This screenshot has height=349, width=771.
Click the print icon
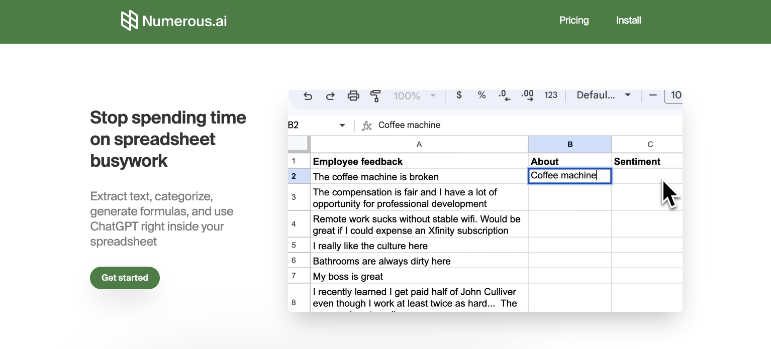coord(353,95)
